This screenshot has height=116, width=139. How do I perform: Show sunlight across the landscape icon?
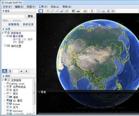click(x=78, y=11)
